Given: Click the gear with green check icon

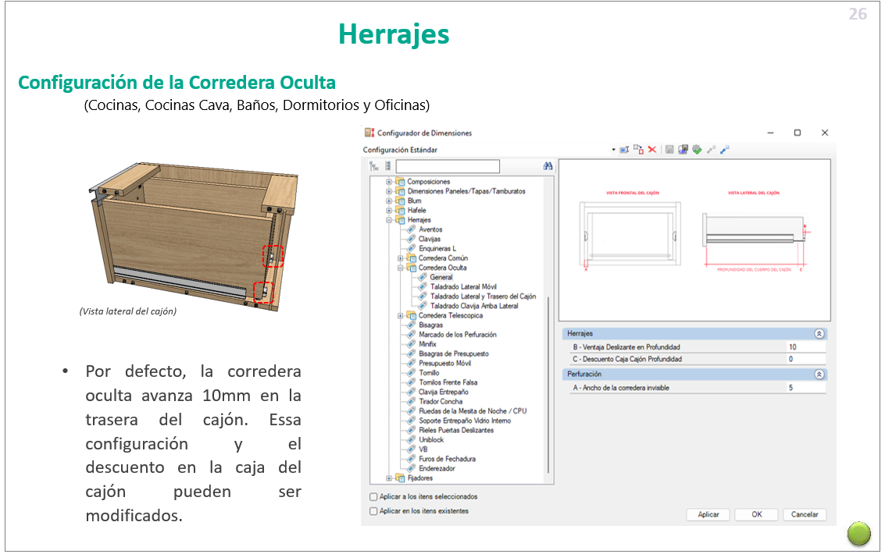Looking at the screenshot, I should [x=697, y=149].
